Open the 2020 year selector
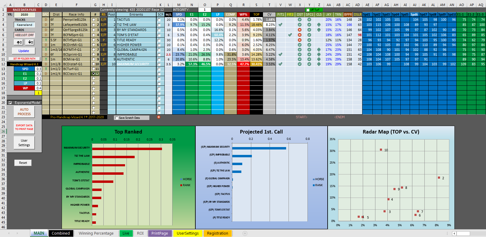Image resolution: width=486 pixels, height=237 pixels. click(24, 14)
